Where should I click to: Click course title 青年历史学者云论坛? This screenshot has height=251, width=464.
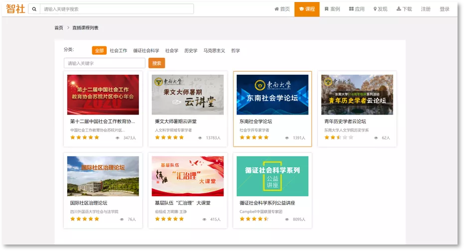tap(345, 122)
